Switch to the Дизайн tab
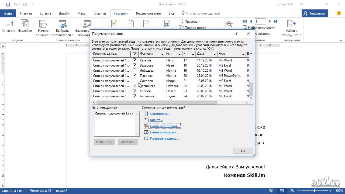The image size is (345, 194). [x=64, y=13]
